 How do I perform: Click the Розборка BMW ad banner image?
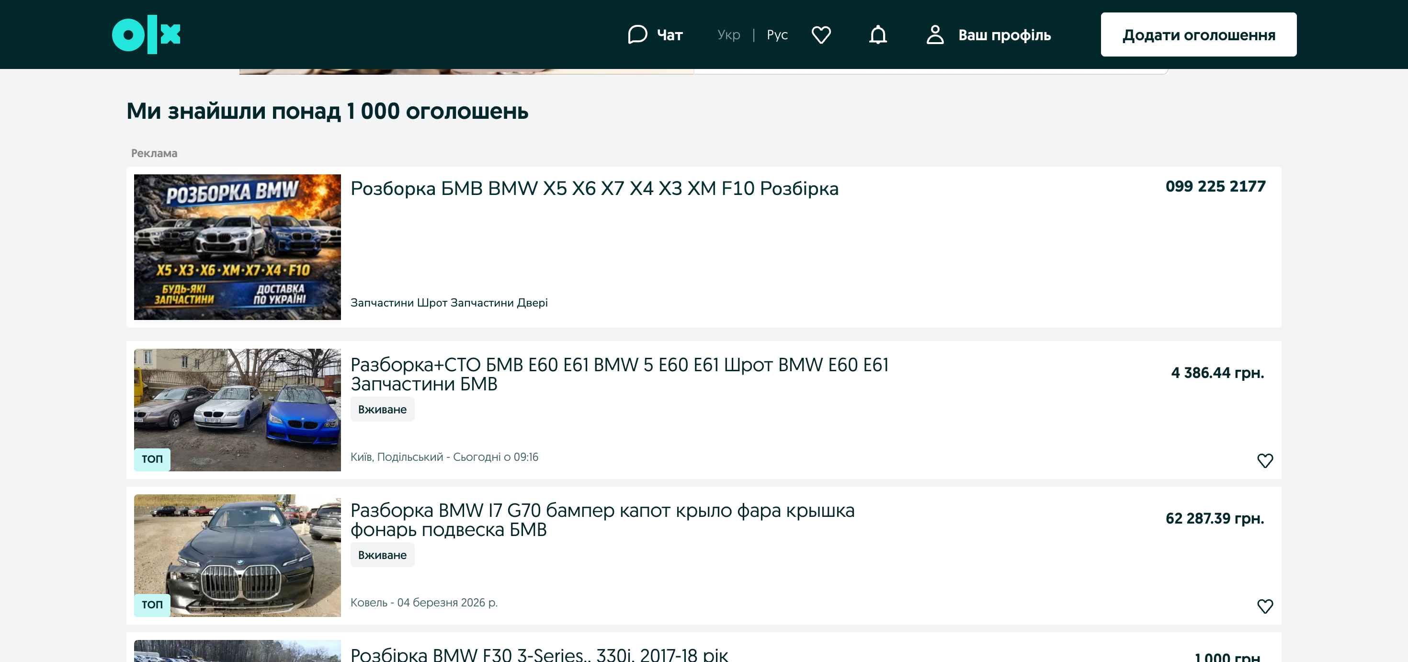(237, 247)
